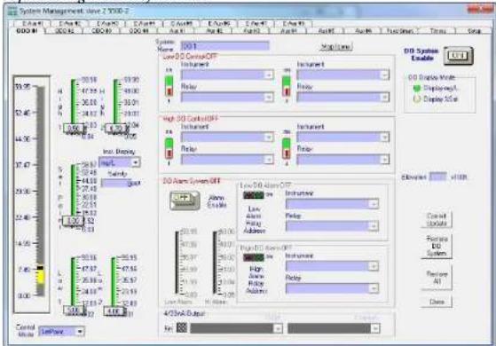Click the Set Point value box
The width and height of the screenshot is (496, 346).
[73, 221]
